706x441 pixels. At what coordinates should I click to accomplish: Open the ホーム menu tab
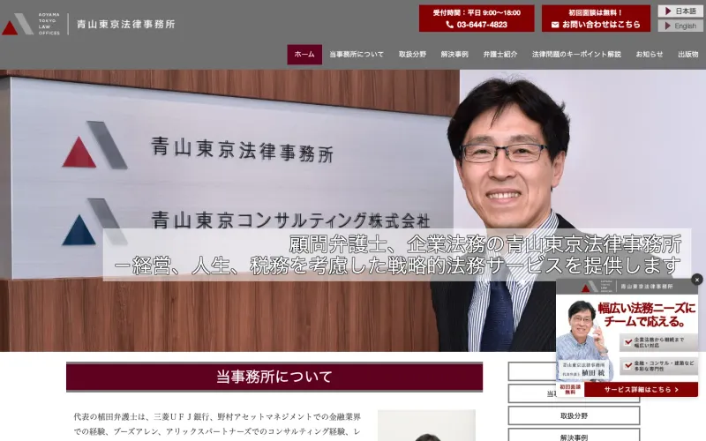coord(304,55)
